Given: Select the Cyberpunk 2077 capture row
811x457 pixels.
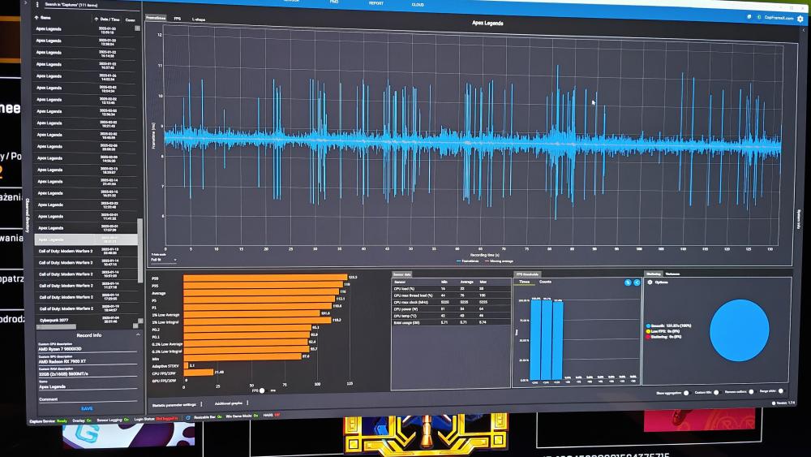Looking at the screenshot, I should [x=85, y=321].
